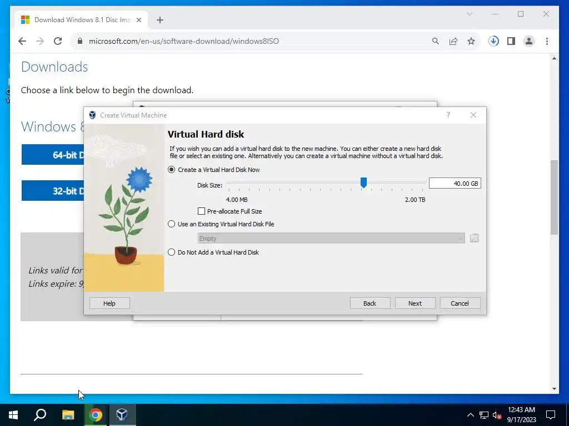569x426 pixels.
Task: Select Do Not Add a Virtual Hard Disk
Action: [x=171, y=252]
